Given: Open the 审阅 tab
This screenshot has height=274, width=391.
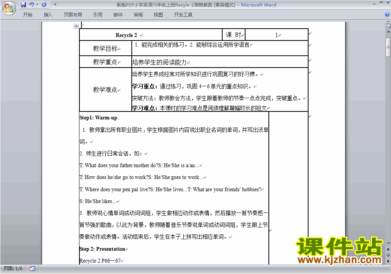Looking at the screenshot, I should point(138,15).
